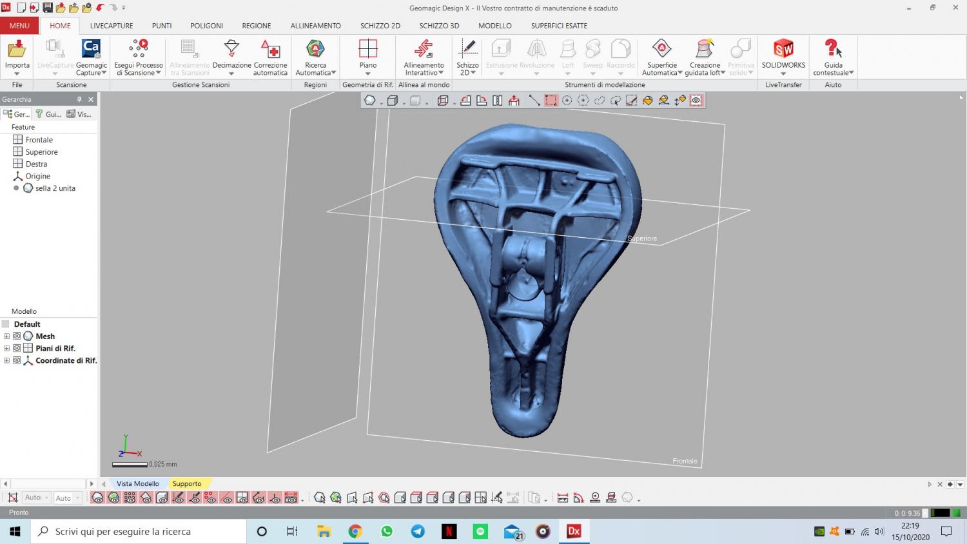Choose circle selection mode
The width and height of the screenshot is (967, 544).
pyautogui.click(x=567, y=101)
